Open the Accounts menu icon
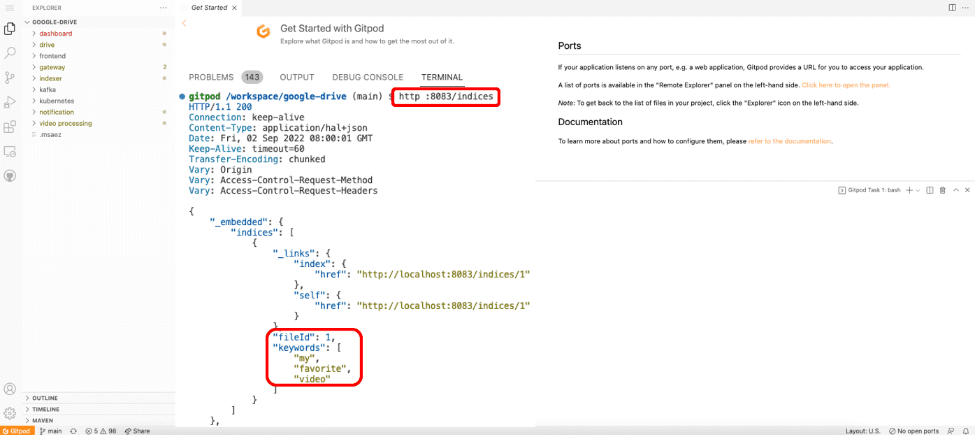The image size is (975, 439). (10, 389)
